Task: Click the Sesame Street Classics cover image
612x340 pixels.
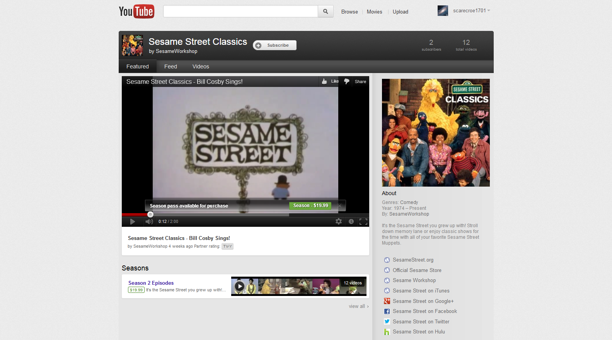Action: click(x=436, y=133)
